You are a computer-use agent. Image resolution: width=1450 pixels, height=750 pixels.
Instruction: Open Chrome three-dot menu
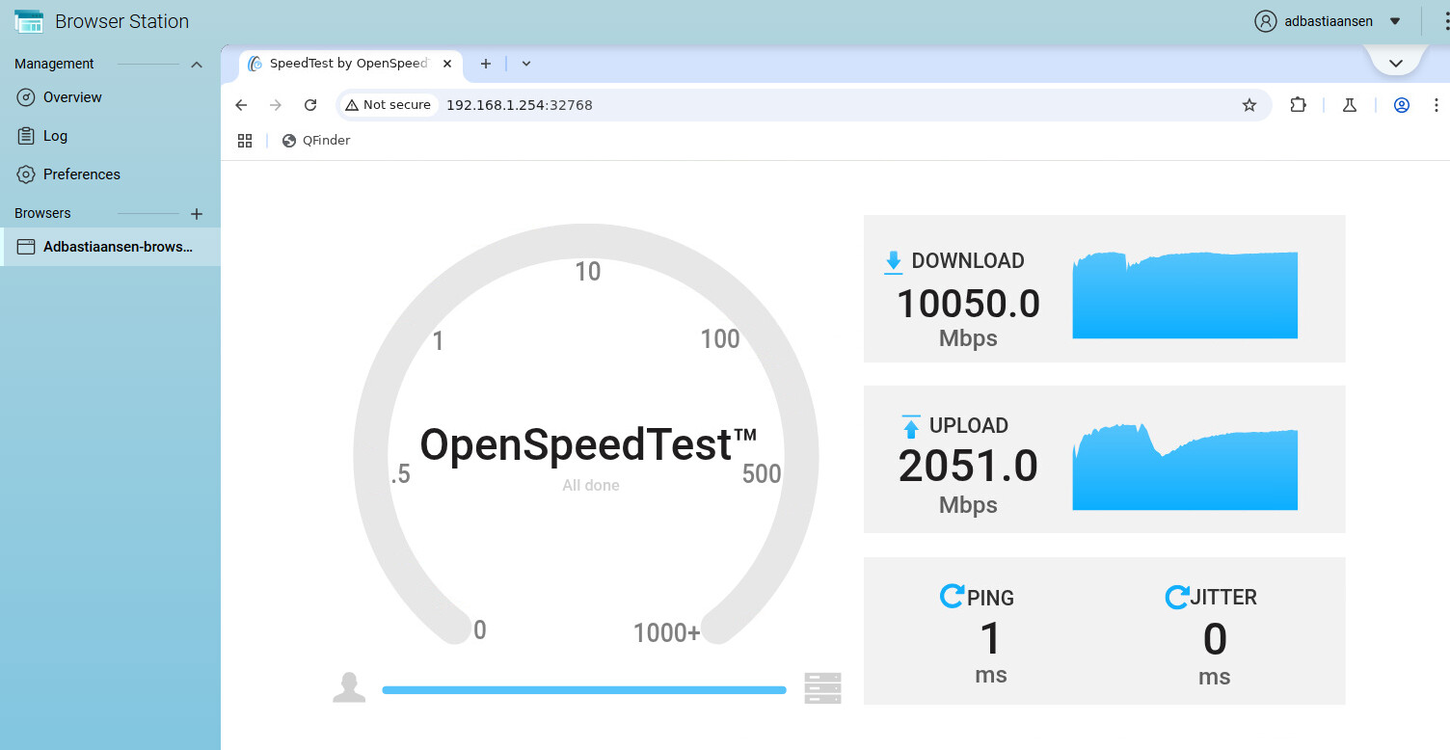click(x=1437, y=105)
